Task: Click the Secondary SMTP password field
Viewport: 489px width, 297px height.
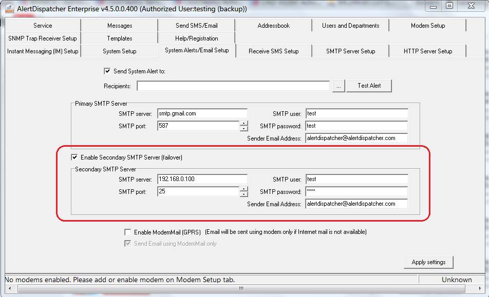Action: tap(356, 191)
